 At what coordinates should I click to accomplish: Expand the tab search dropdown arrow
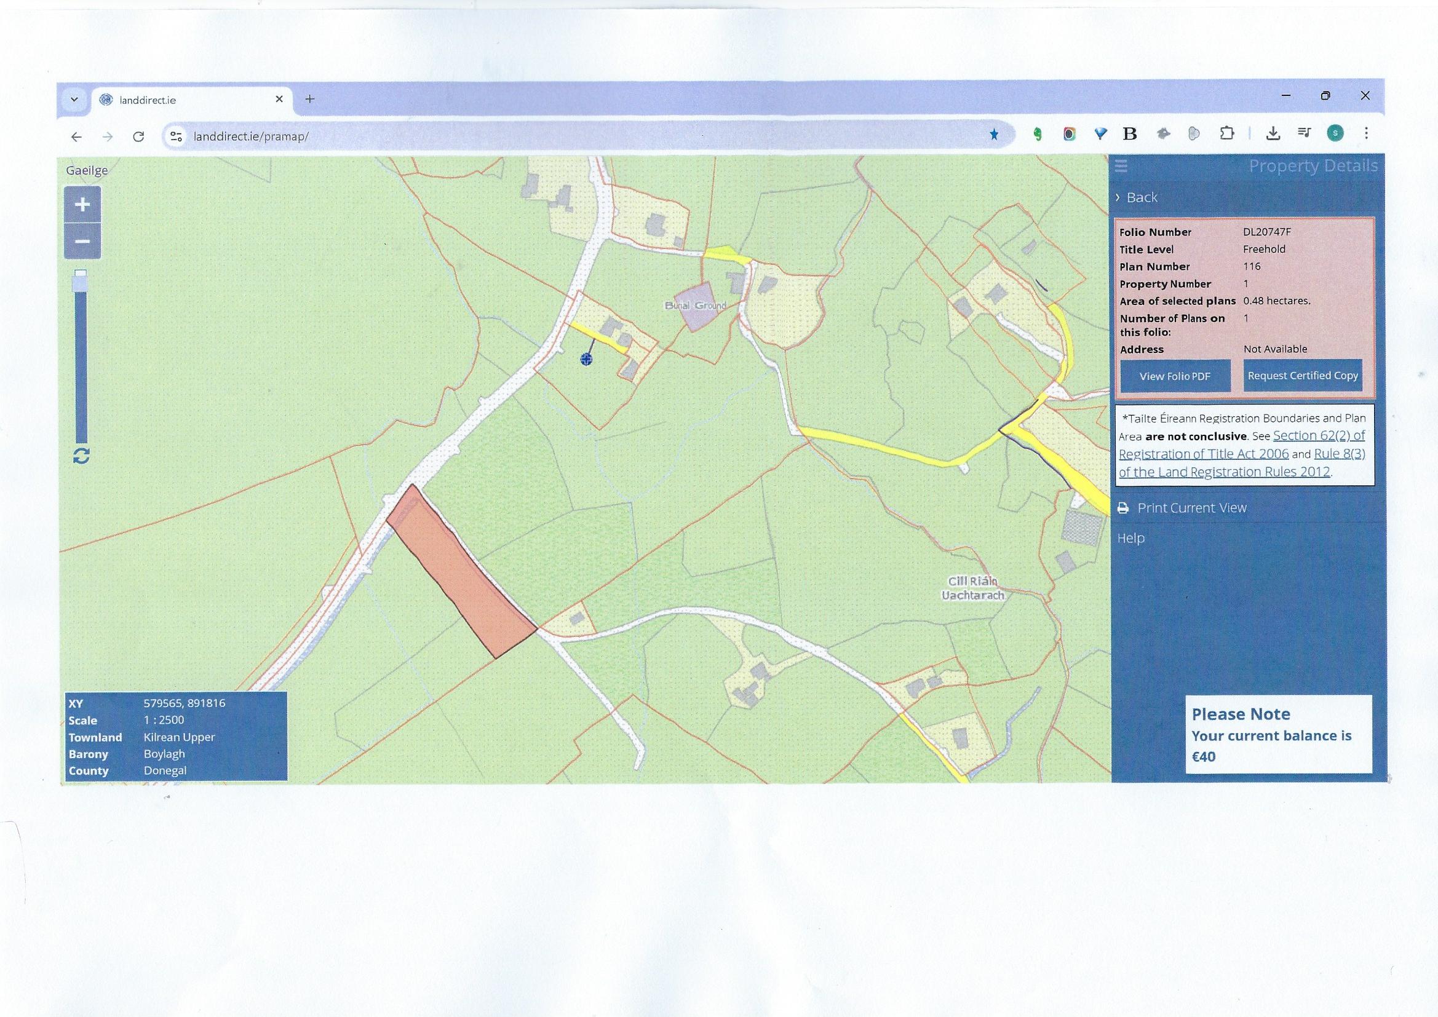(74, 99)
